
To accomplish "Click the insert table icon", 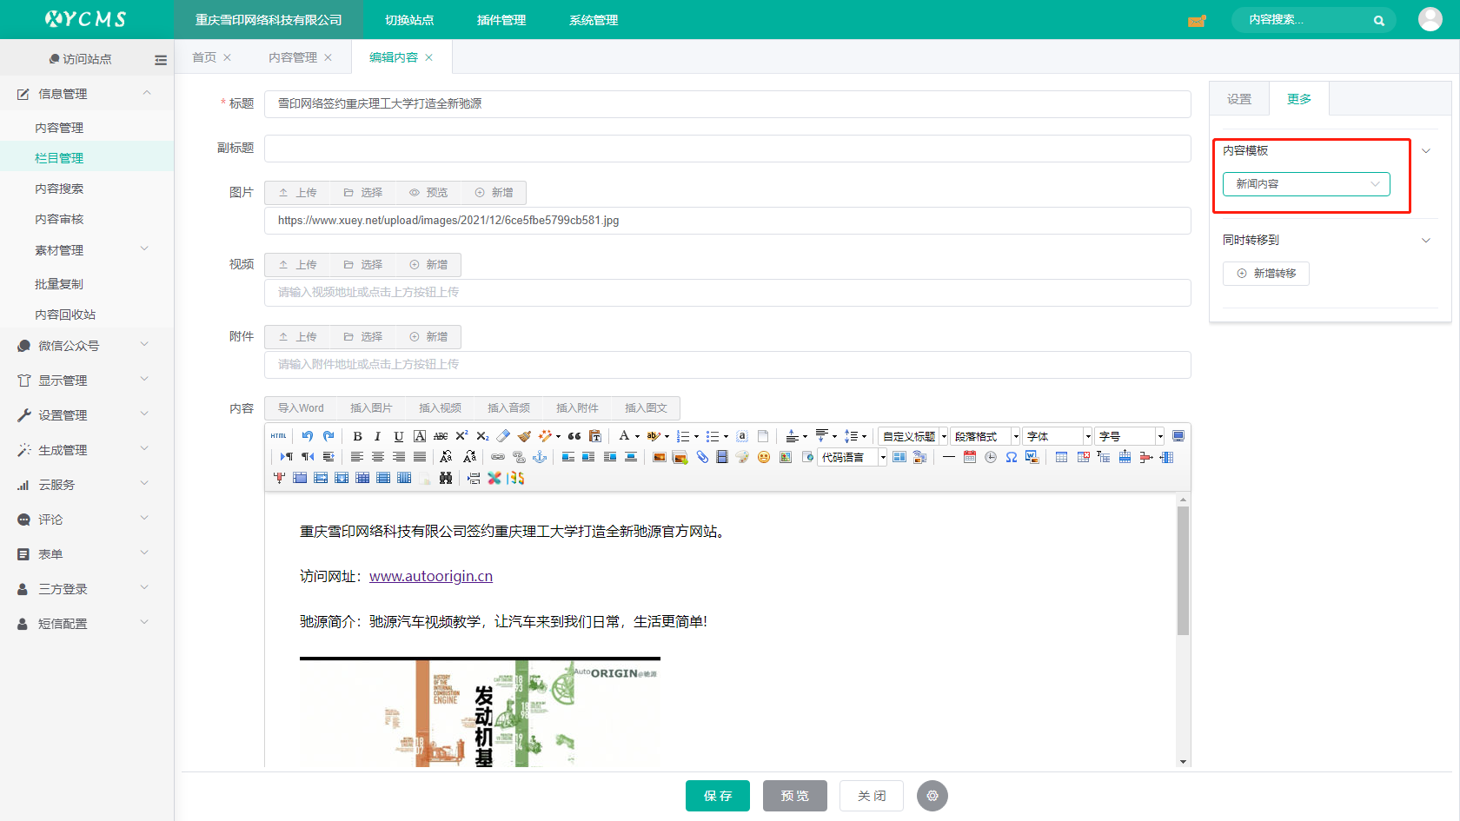I will click(1062, 457).
